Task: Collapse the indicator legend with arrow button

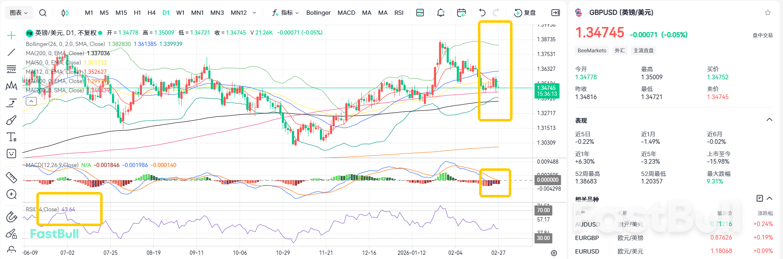Action: pyautogui.click(x=31, y=101)
